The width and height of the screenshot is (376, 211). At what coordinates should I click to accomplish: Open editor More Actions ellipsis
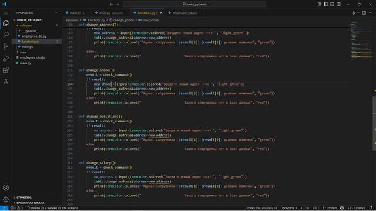(x=371, y=13)
